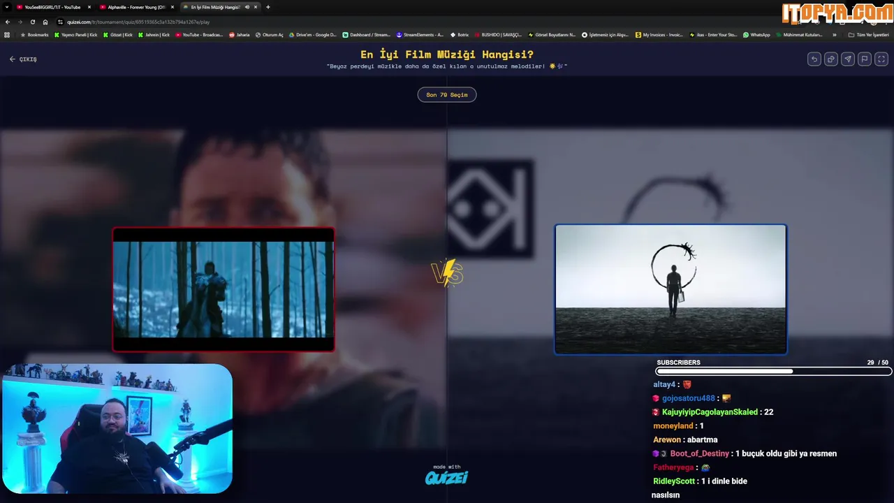The width and height of the screenshot is (894, 503).
Task: Click the site info icon in address bar
Action: 60,22
